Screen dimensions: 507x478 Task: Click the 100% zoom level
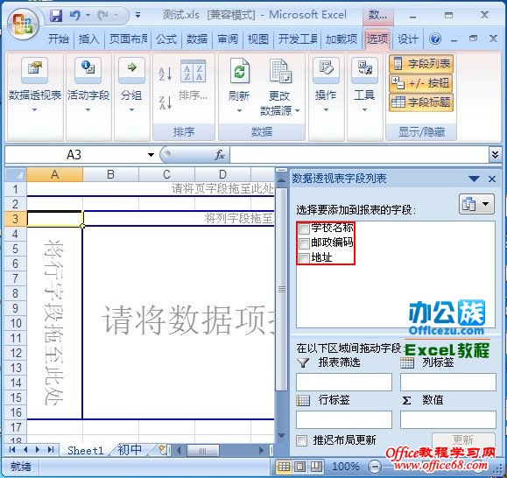[346, 467]
